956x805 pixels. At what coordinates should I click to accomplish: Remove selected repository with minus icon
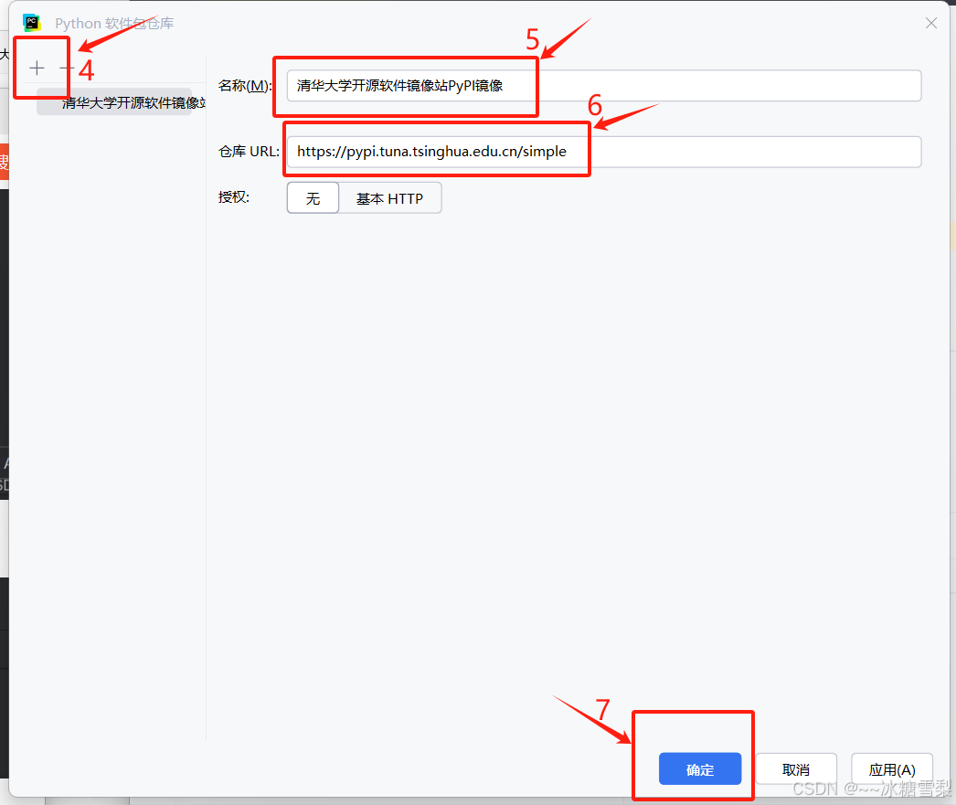(x=67, y=69)
